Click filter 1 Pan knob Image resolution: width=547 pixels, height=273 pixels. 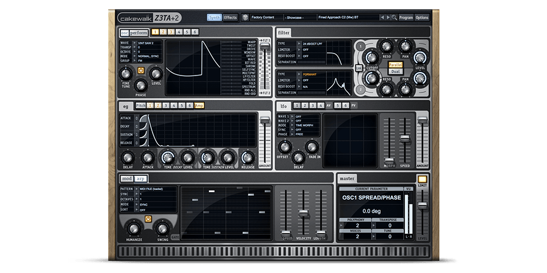(405, 46)
